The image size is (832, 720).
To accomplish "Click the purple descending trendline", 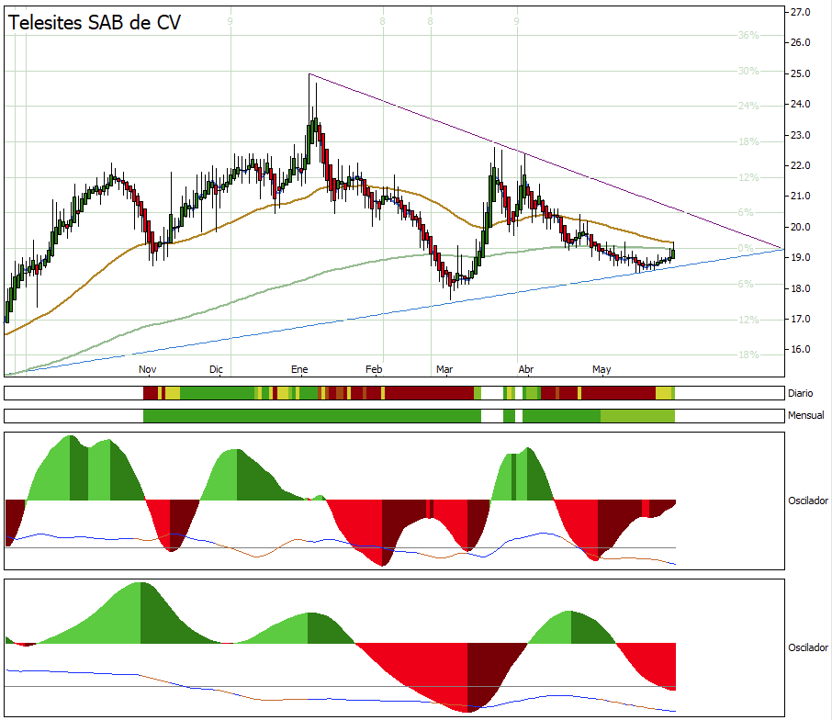I will 546,162.
